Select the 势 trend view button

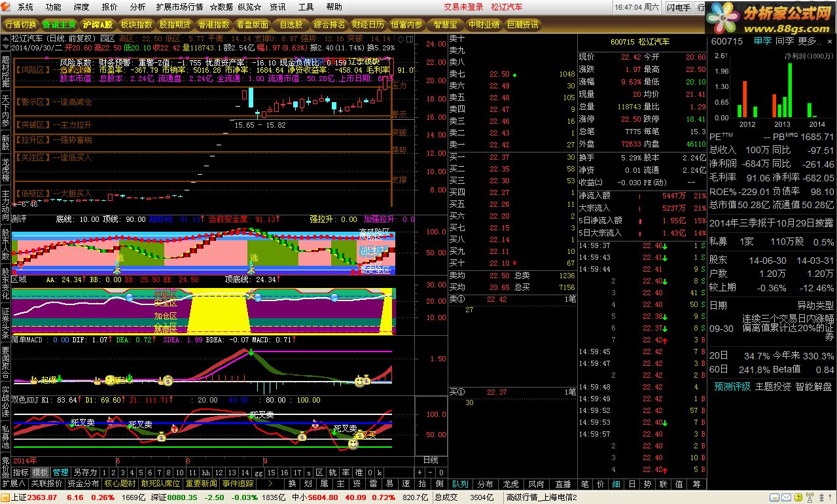pyautogui.click(x=648, y=484)
